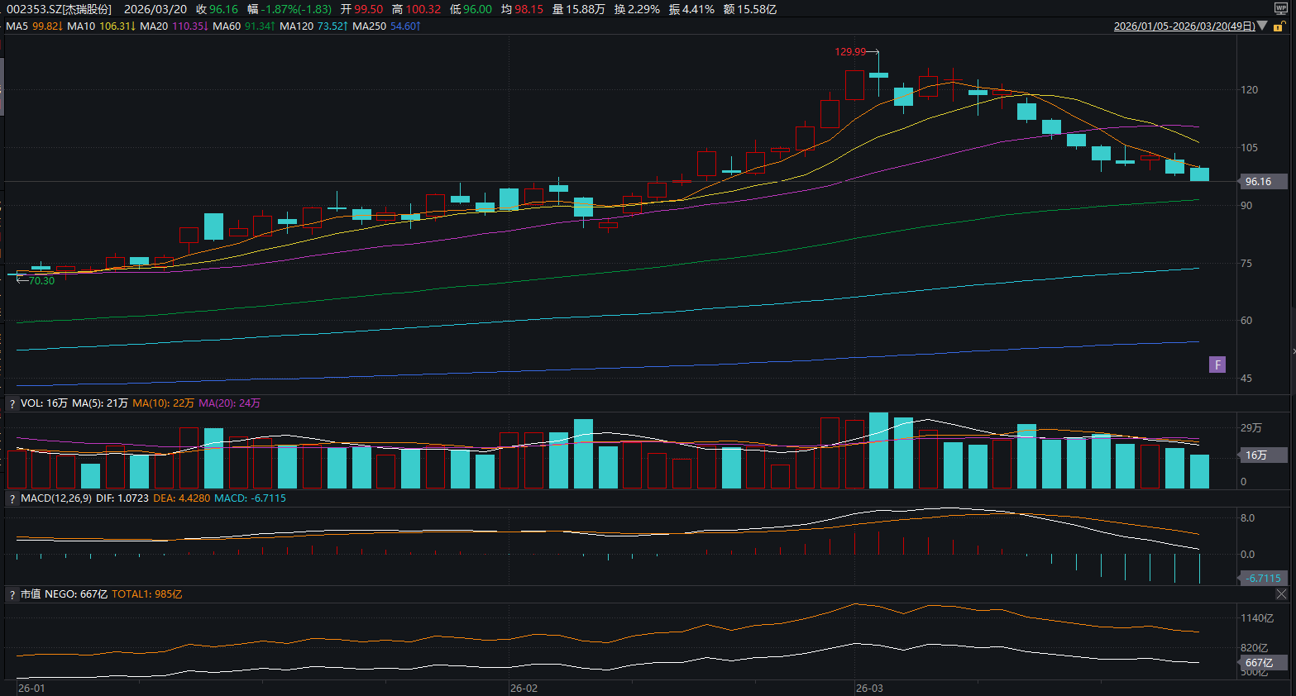This screenshot has height=696, width=1296.
Task: Toggle the orange unlock padlock icon
Action: tap(1278, 26)
